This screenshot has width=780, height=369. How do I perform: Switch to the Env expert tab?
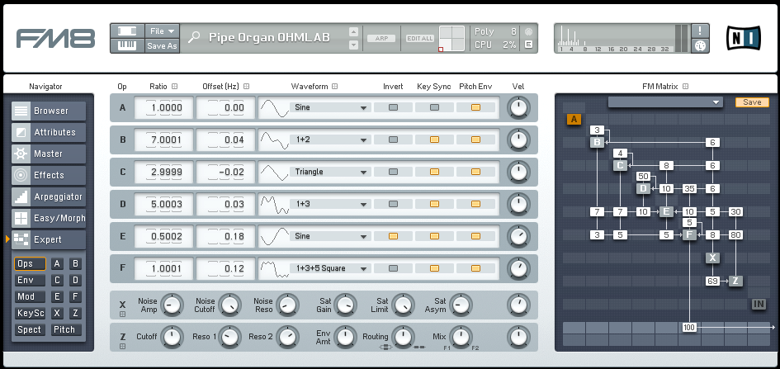click(30, 281)
